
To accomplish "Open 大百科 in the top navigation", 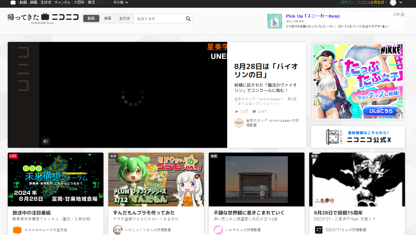I will [x=79, y=2].
